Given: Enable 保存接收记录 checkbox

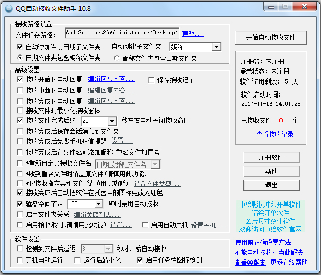Looking at the screenshot, I should point(152,80).
